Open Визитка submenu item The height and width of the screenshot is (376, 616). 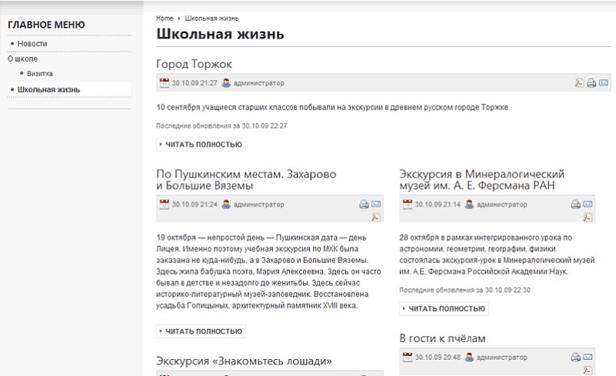pos(40,74)
